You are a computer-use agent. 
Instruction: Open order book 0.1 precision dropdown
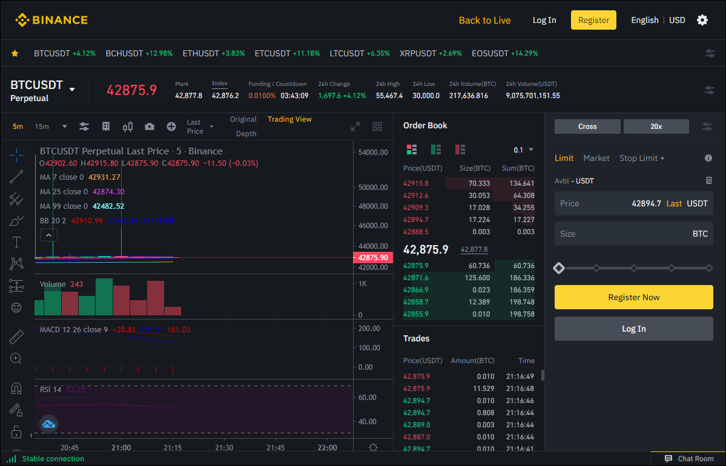coord(523,150)
